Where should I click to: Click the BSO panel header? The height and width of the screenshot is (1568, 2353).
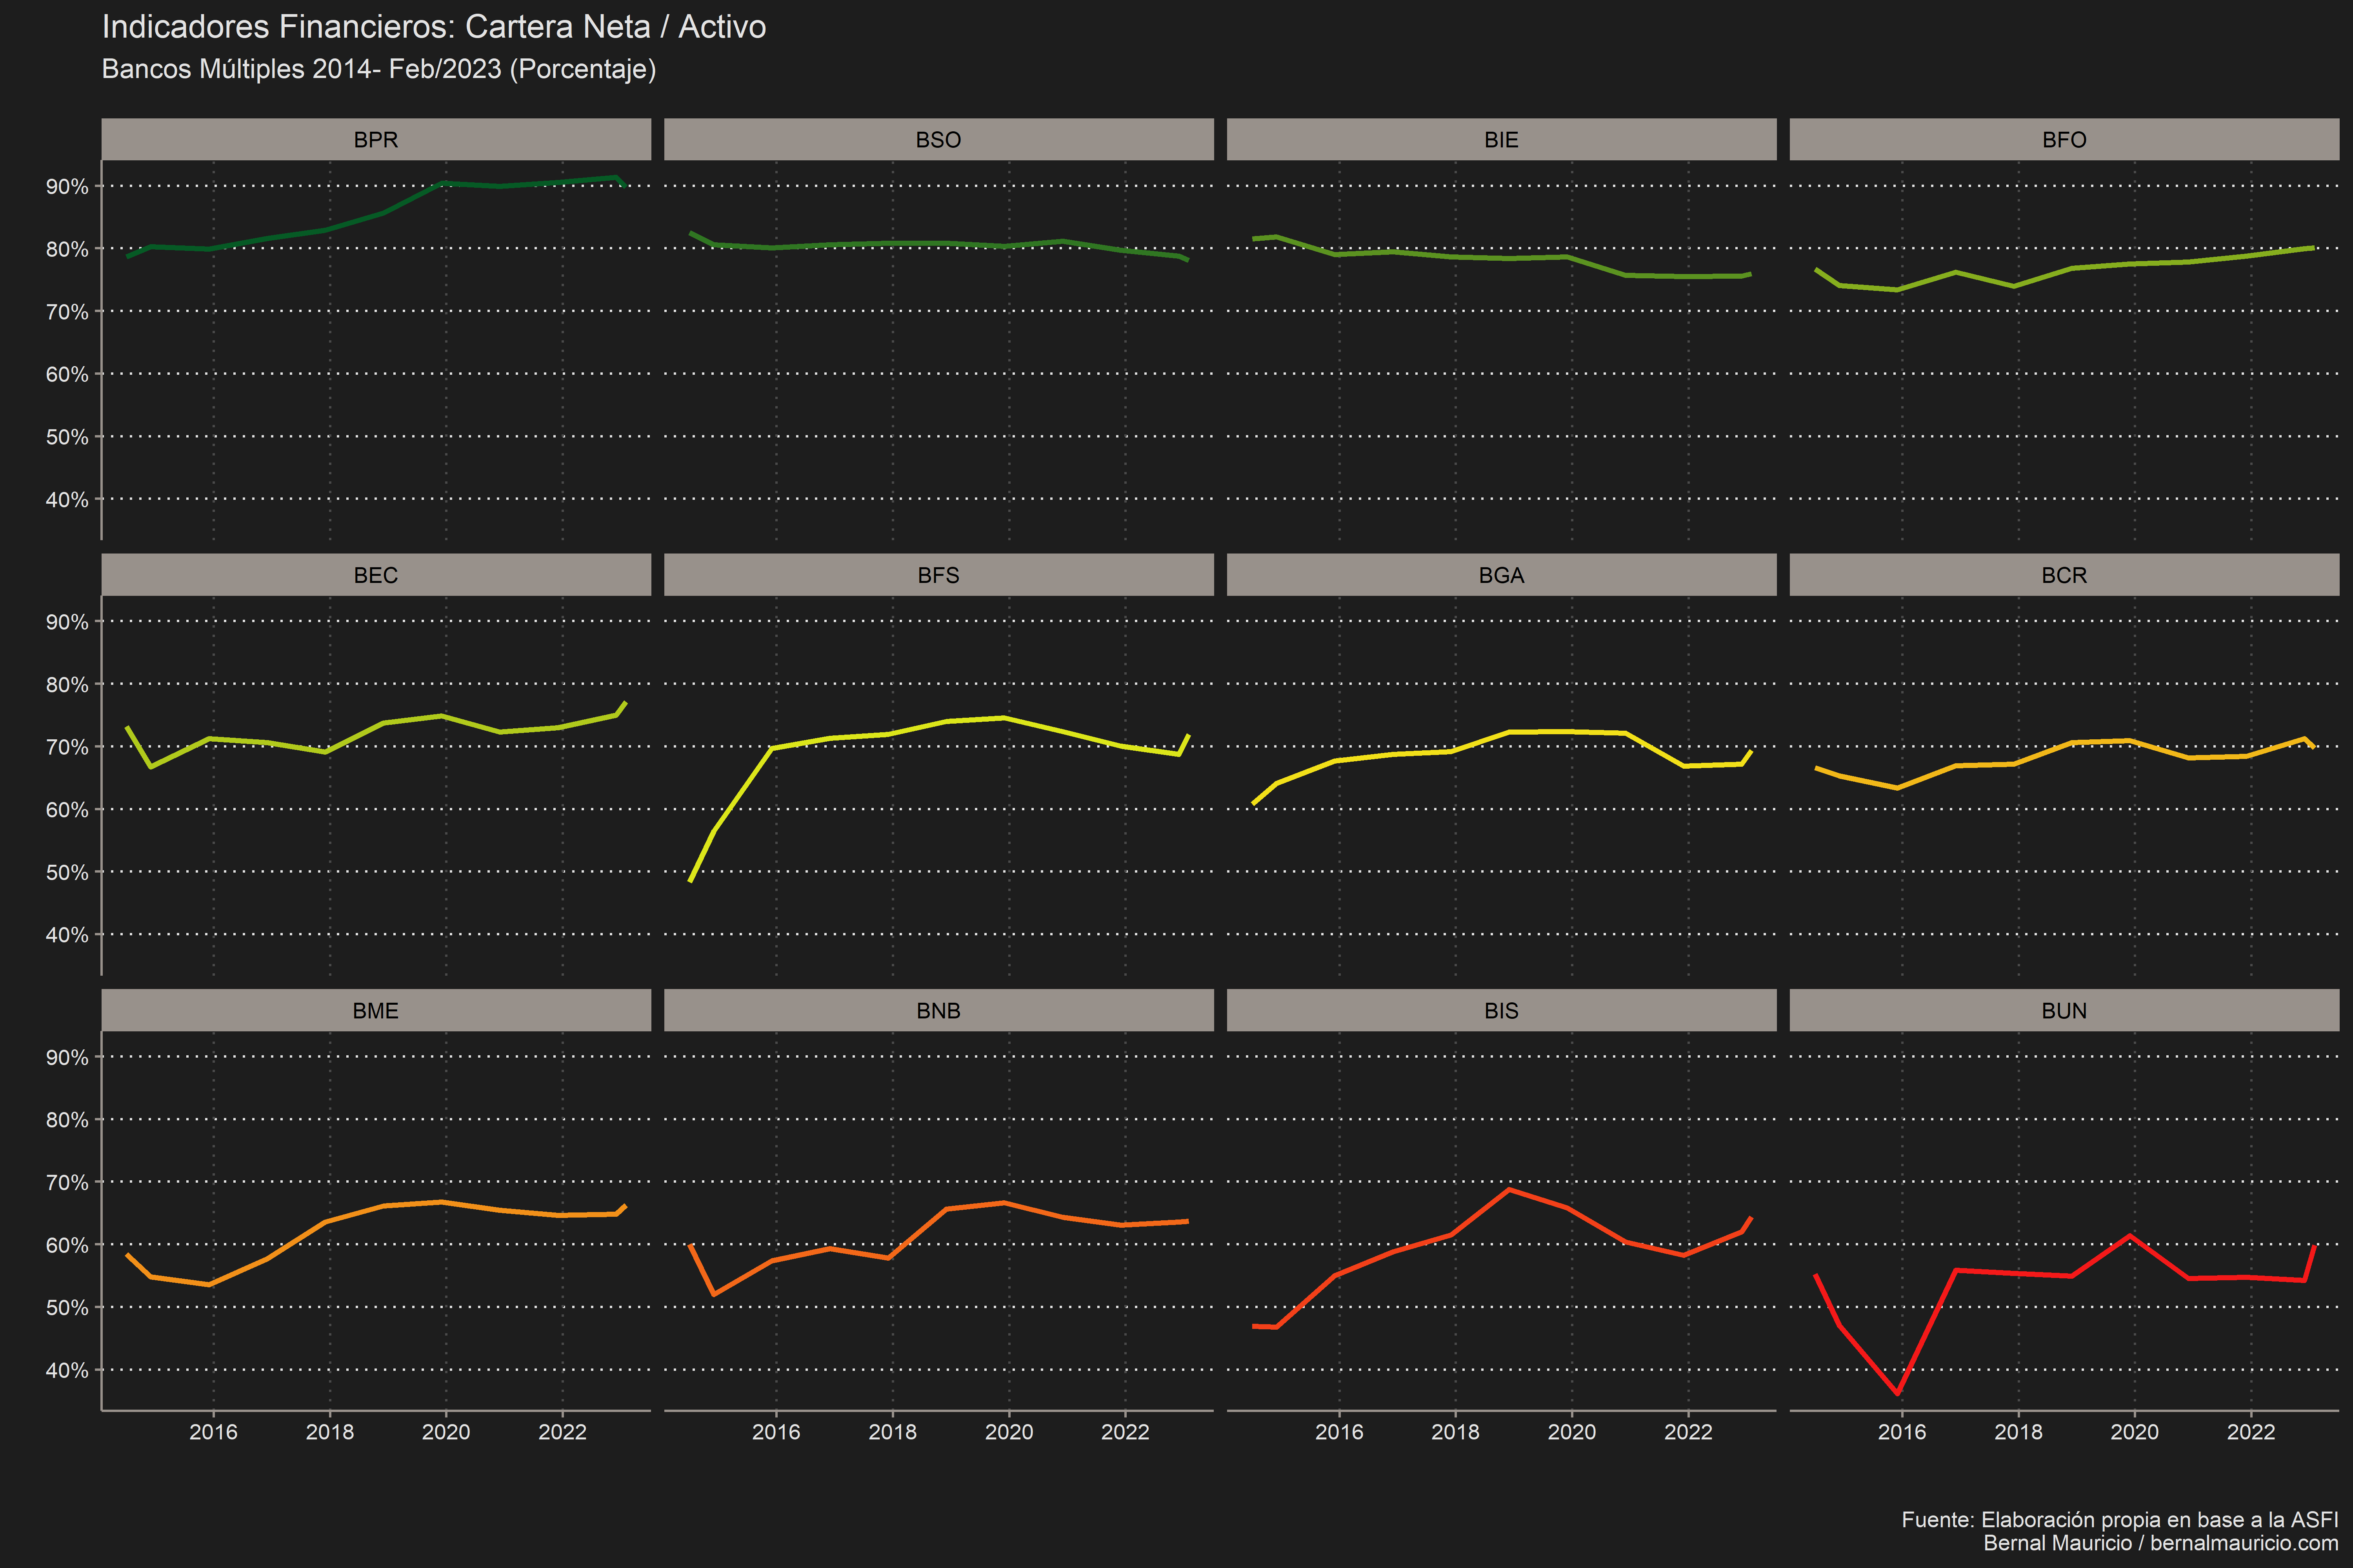938,139
